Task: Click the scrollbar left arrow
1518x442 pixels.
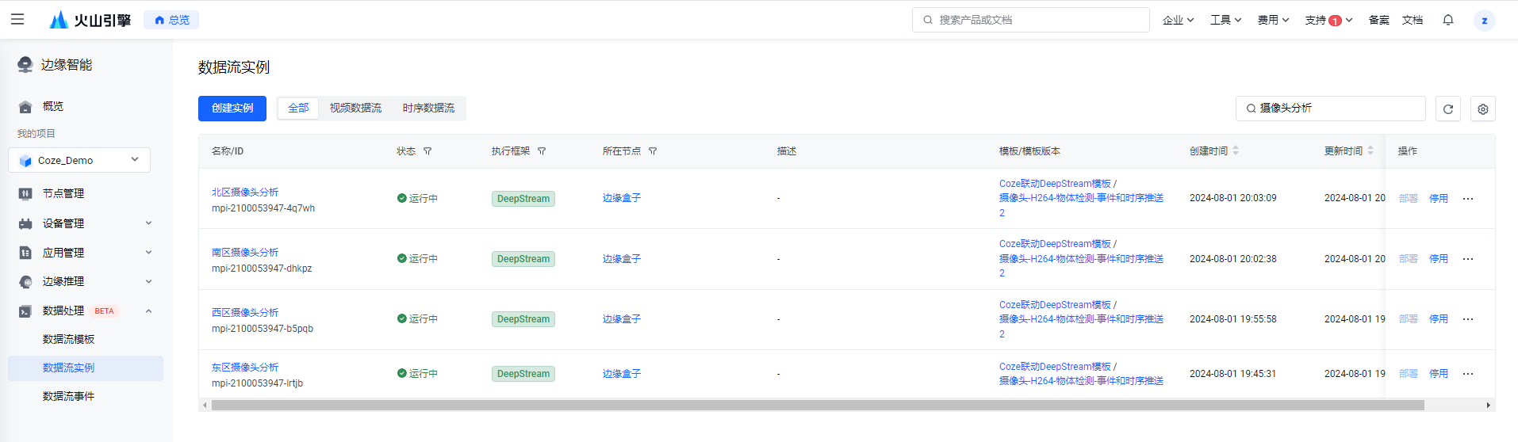Action: [x=205, y=406]
